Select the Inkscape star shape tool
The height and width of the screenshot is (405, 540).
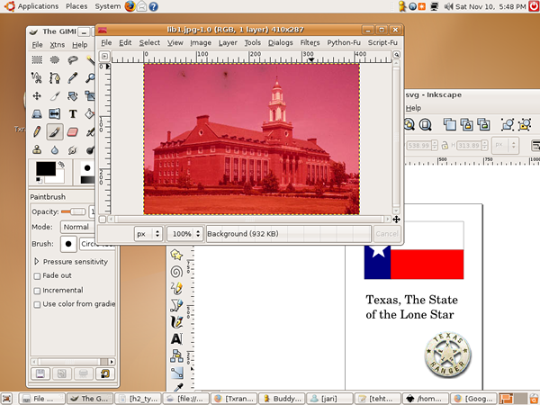tap(177, 255)
